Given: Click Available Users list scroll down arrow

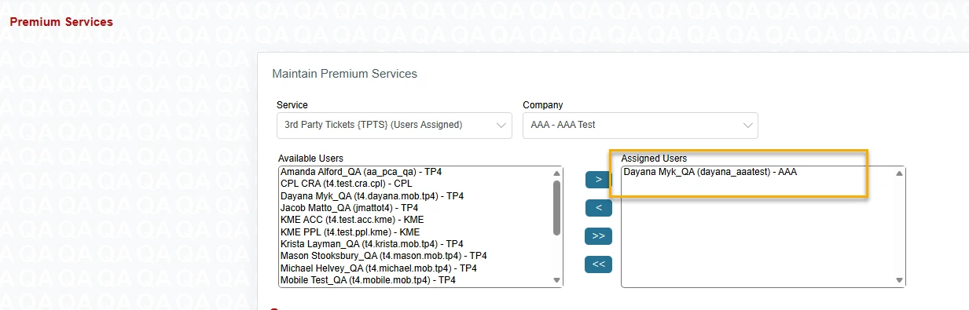Looking at the screenshot, I should pos(557,280).
